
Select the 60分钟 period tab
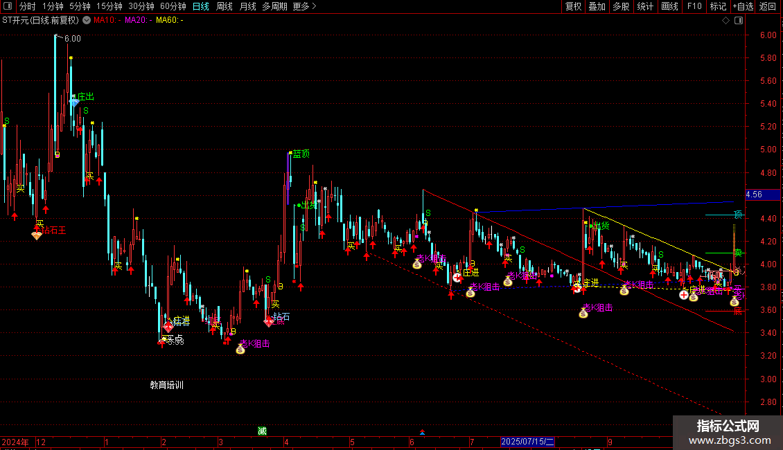coord(173,6)
